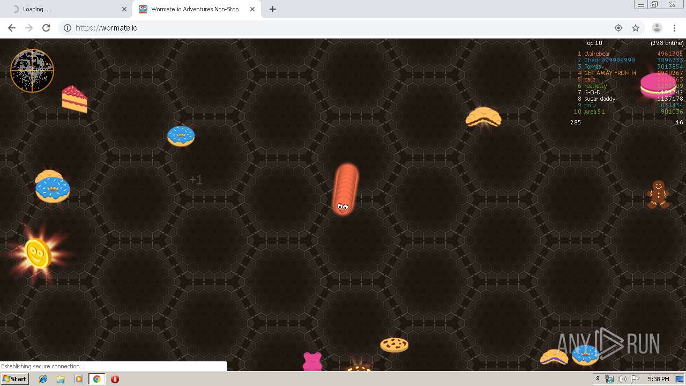Screen dimensions: 686x386
Task: Click the volume speaker tray icon
Action: 622,379
